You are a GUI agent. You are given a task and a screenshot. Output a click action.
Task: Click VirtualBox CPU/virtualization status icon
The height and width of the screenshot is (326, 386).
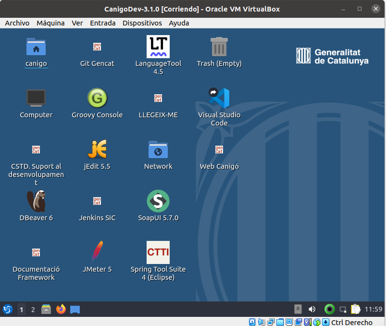point(307,322)
